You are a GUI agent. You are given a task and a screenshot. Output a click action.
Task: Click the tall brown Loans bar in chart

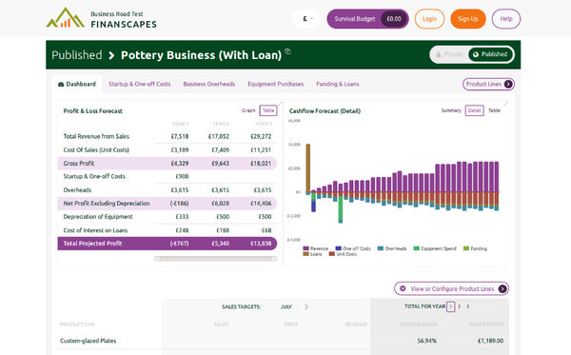308,168
